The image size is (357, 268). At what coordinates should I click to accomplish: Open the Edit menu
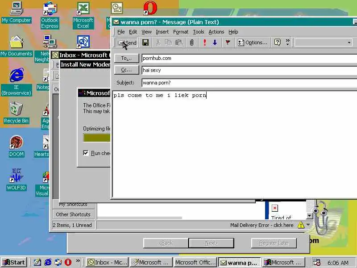click(x=133, y=32)
